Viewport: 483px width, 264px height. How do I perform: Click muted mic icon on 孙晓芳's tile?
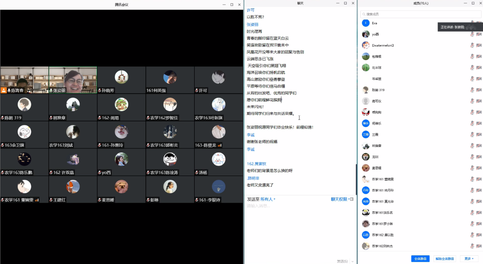[99, 90]
